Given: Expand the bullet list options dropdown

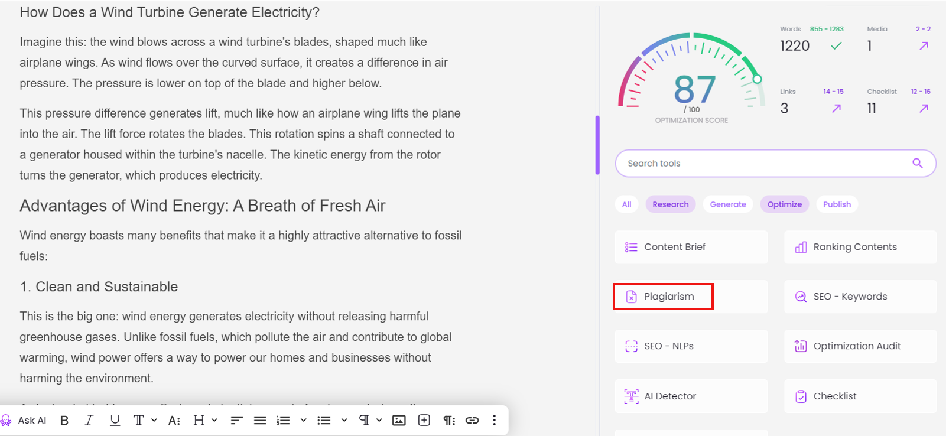Looking at the screenshot, I should [344, 420].
